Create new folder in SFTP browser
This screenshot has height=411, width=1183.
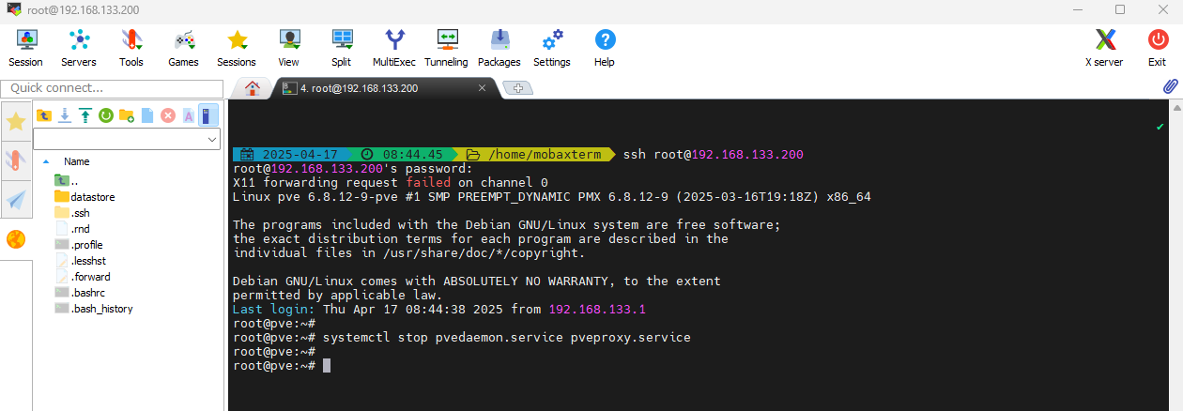point(127,115)
